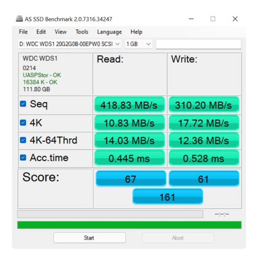258x261 pixels.
Task: Toggle the 4K test checkbox
Action: coord(23,123)
